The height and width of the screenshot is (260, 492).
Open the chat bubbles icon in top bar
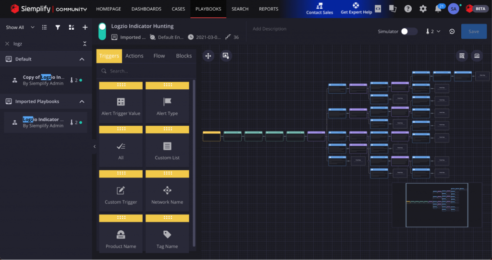click(393, 9)
